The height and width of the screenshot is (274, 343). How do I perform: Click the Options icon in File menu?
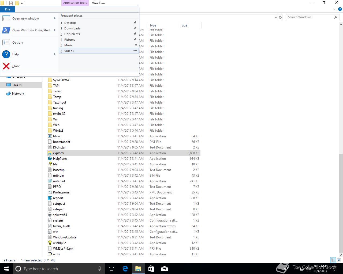pos(6,43)
